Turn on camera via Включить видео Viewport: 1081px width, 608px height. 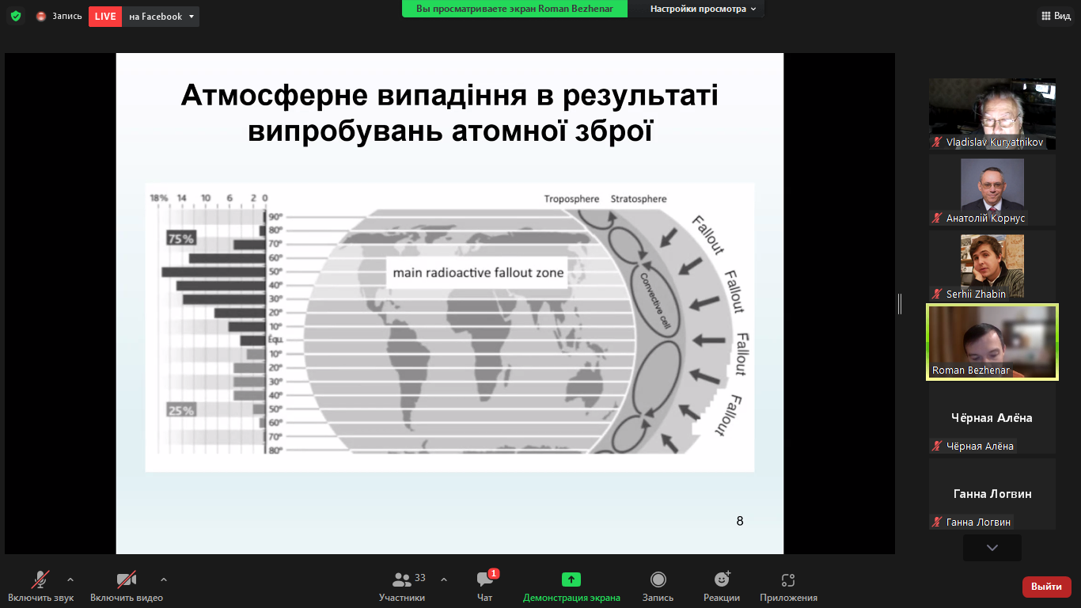[127, 587]
